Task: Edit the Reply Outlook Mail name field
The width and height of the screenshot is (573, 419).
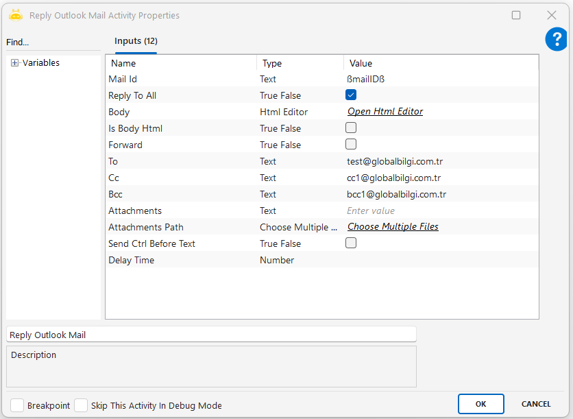Action: (211, 335)
